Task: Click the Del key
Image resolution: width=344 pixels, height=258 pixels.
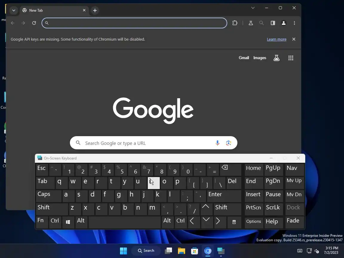Action: [234, 183]
